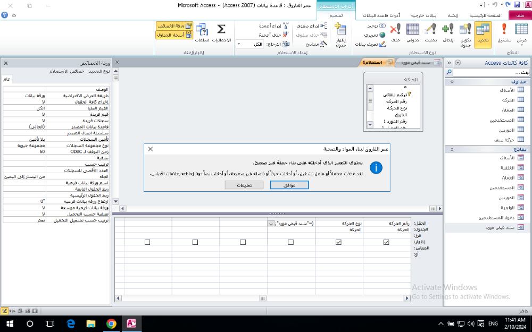Toggle show checkbox under رقم الحركة column
The image size is (532, 332).
click(386, 242)
